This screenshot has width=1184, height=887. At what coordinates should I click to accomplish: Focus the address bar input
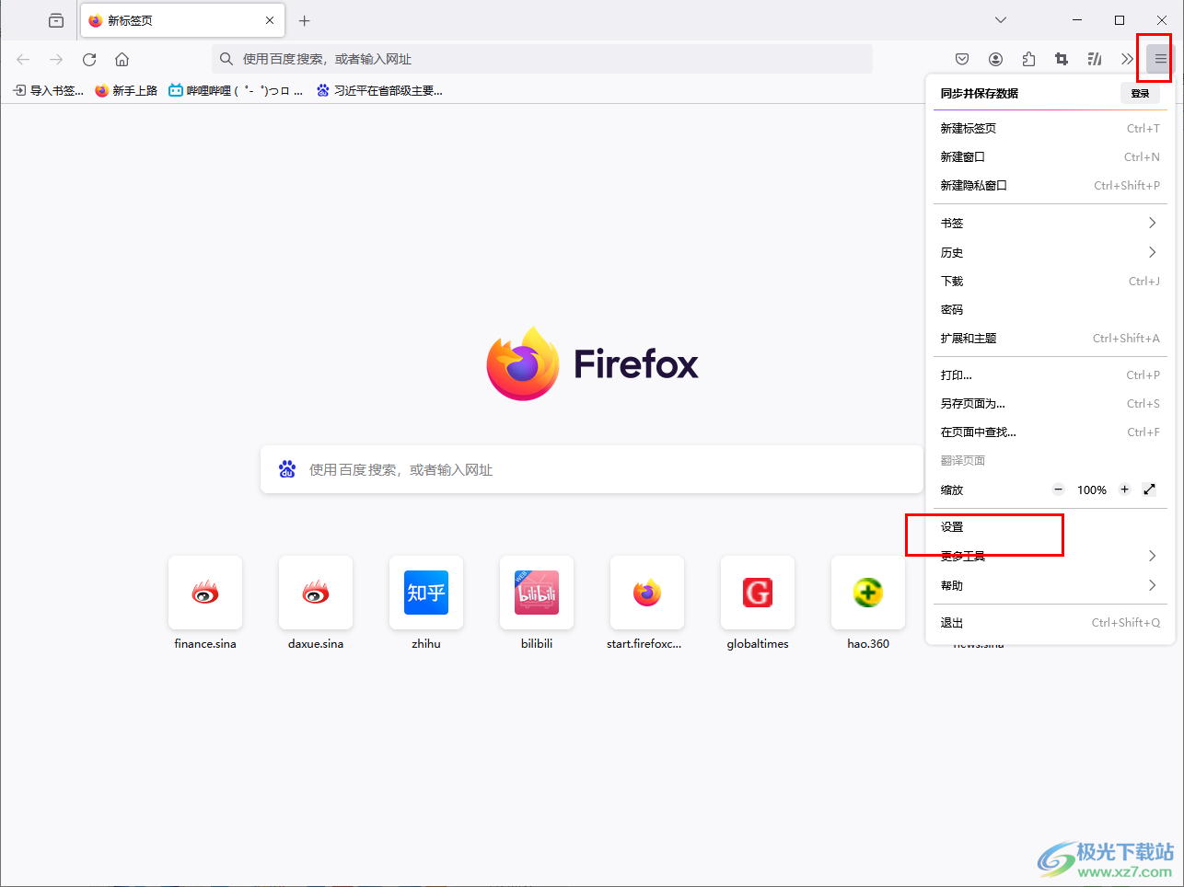pyautogui.click(x=542, y=59)
